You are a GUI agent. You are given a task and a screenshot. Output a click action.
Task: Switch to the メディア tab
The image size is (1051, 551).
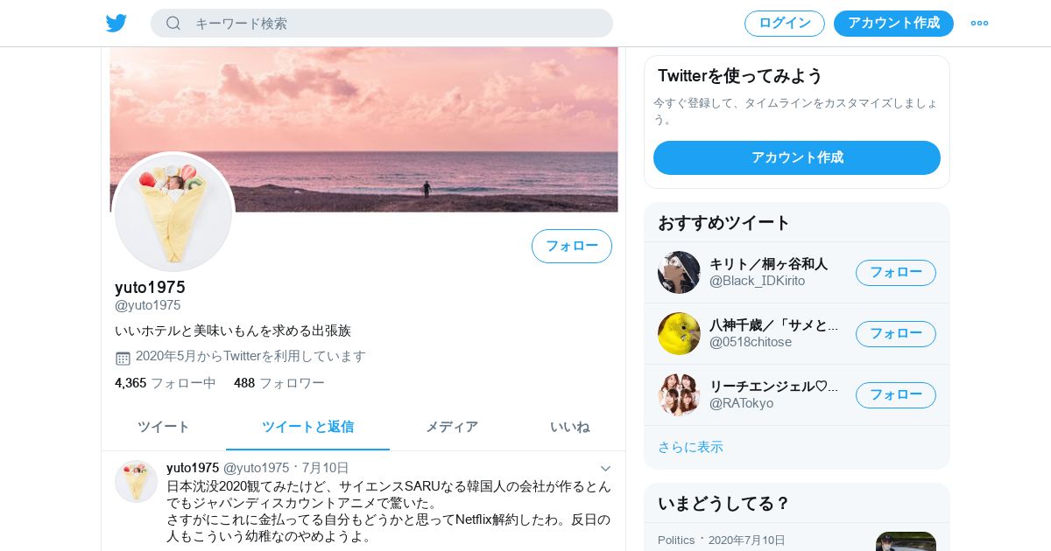click(x=452, y=427)
